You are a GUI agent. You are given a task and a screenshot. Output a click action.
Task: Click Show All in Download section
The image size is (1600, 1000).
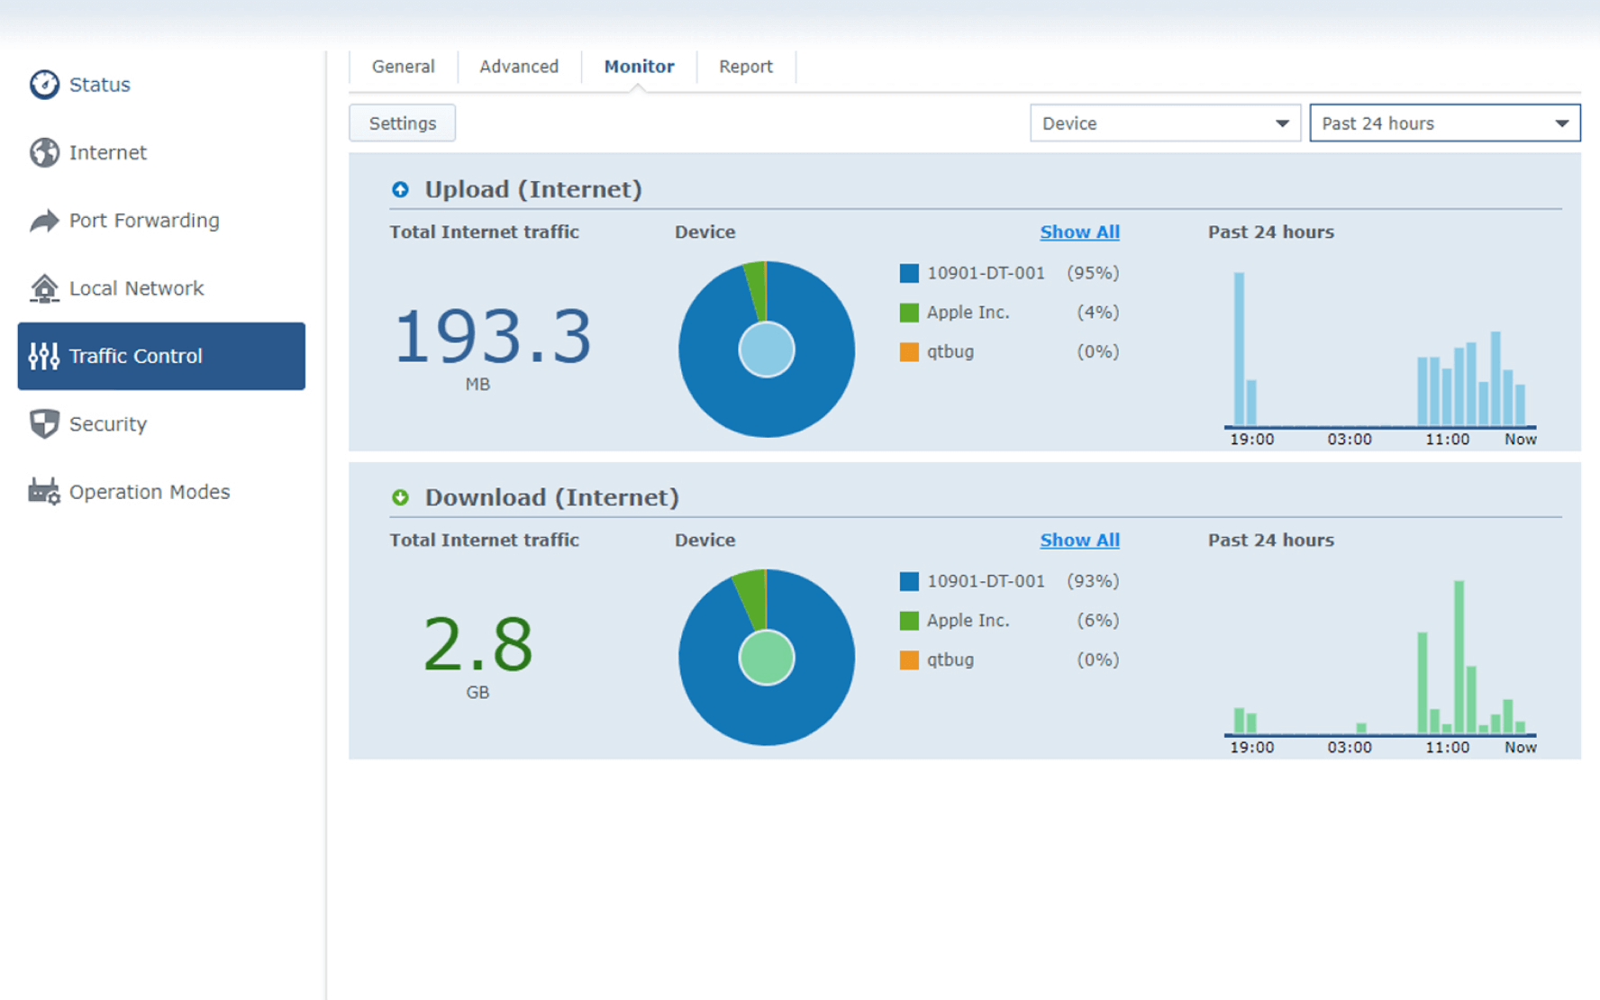click(x=1079, y=541)
